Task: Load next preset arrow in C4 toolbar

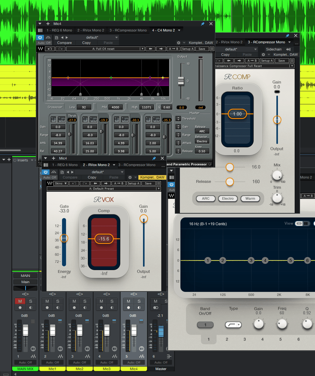Action: tap(161, 49)
